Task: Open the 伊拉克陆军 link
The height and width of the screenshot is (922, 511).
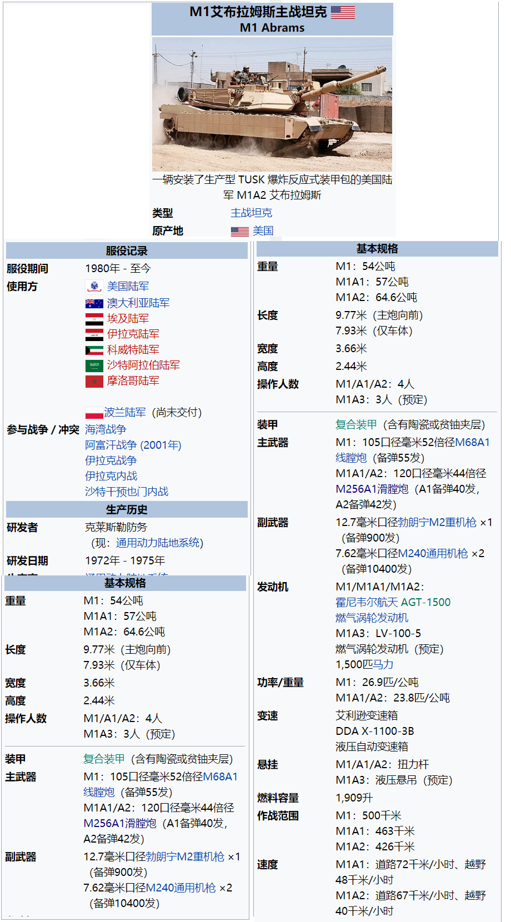Action: click(133, 334)
